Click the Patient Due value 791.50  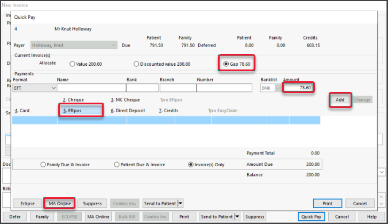(157, 45)
